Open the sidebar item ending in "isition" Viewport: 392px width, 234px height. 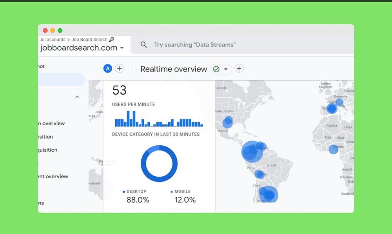45,137
